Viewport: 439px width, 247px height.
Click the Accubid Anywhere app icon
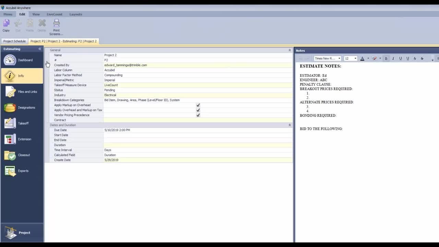[x=3, y=8]
